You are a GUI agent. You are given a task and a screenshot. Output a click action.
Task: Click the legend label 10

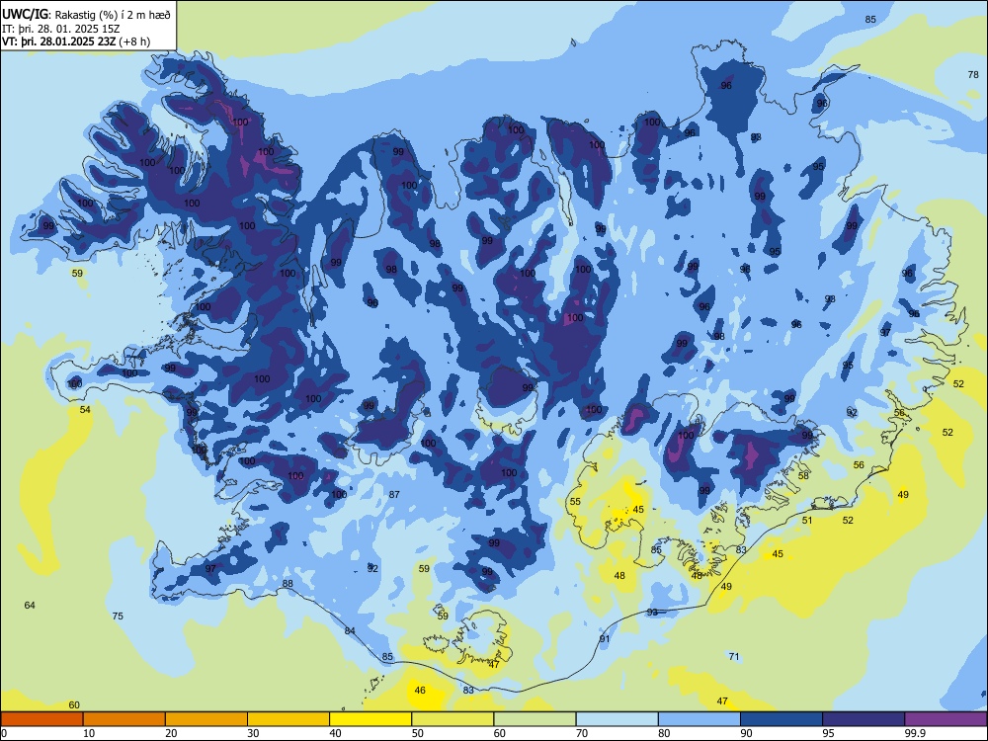(x=89, y=733)
